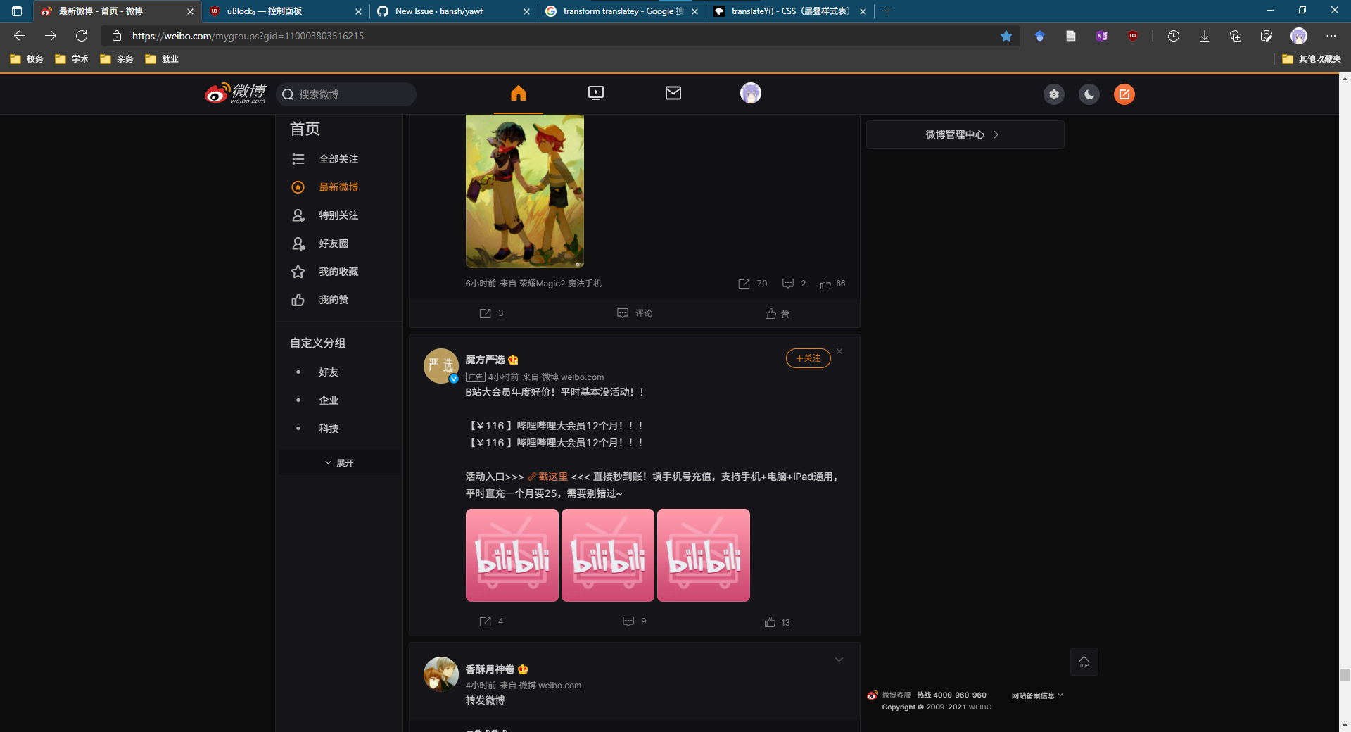
Task: Like the 魔方严选 post with 13 likes
Action: 778,622
